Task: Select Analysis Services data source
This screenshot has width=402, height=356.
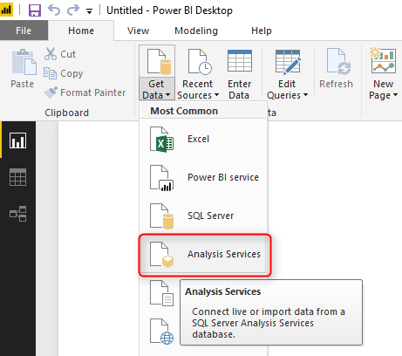Action: (203, 254)
